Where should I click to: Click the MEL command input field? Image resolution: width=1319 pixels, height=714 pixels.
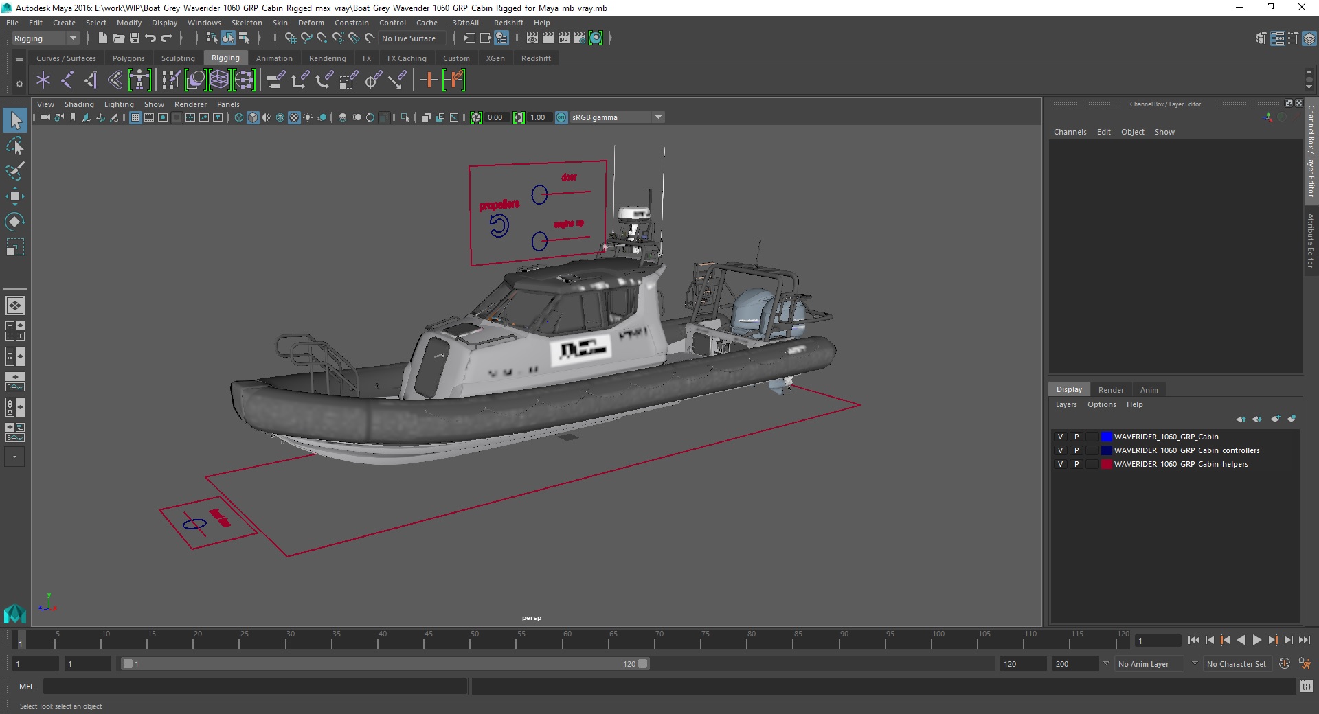(x=255, y=686)
